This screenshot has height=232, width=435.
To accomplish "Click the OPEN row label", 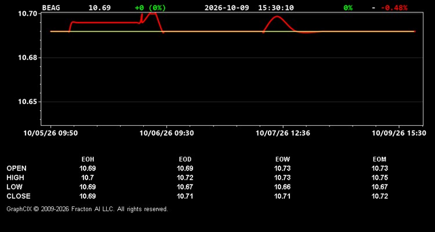I will (x=17, y=168).
